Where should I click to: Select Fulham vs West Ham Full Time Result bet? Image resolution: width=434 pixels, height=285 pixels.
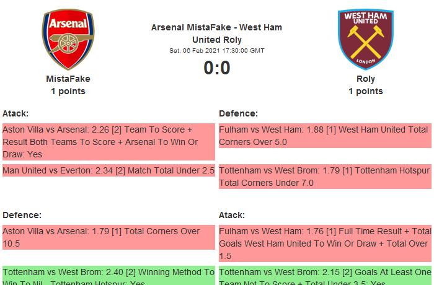click(325, 243)
